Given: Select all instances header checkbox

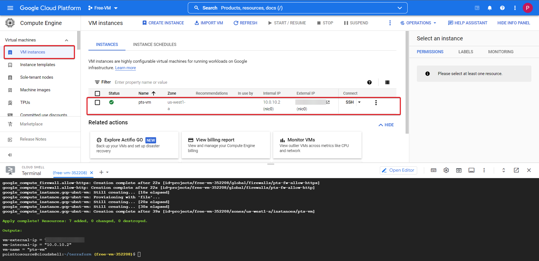Looking at the screenshot, I should click(x=97, y=94).
